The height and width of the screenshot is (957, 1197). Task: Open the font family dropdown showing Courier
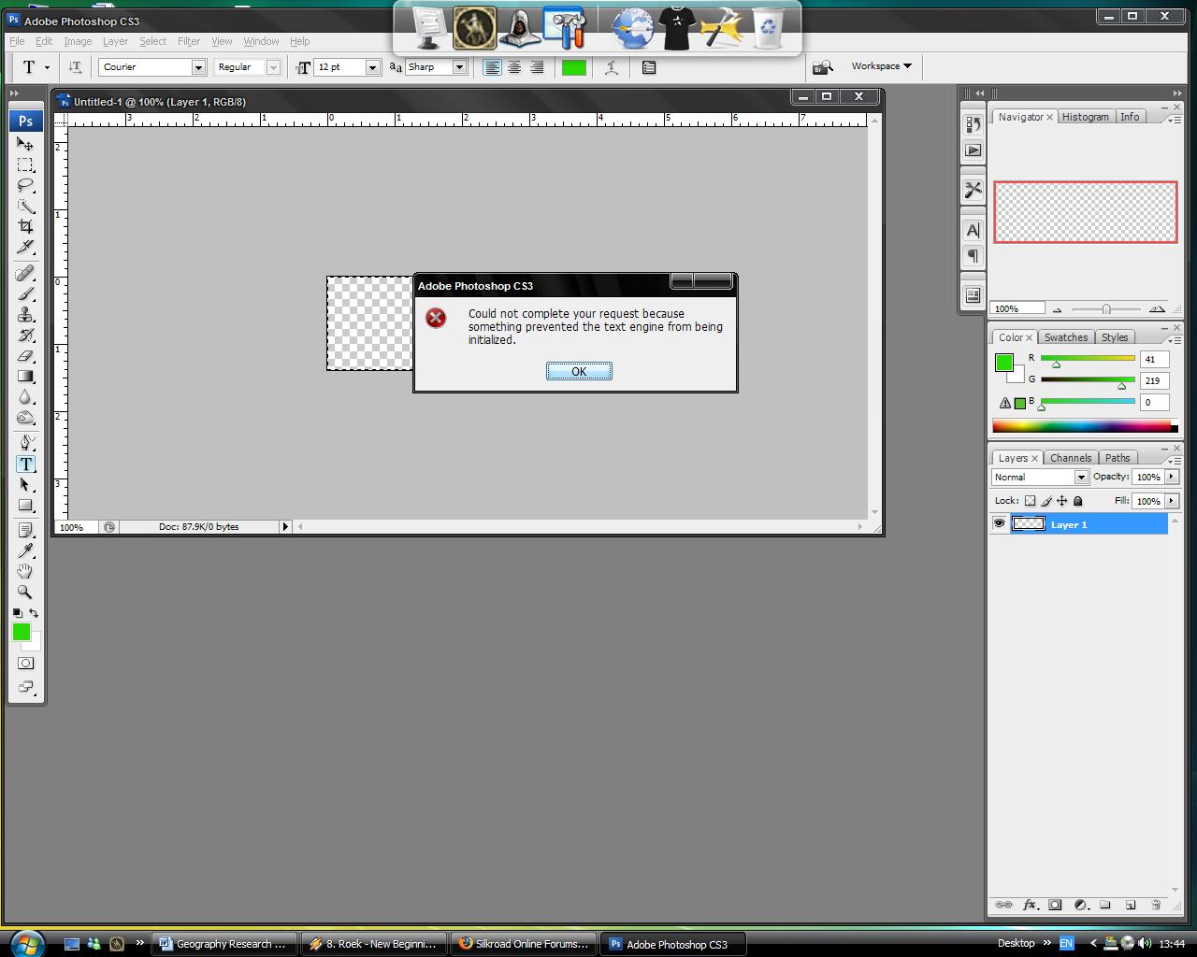tap(197, 67)
